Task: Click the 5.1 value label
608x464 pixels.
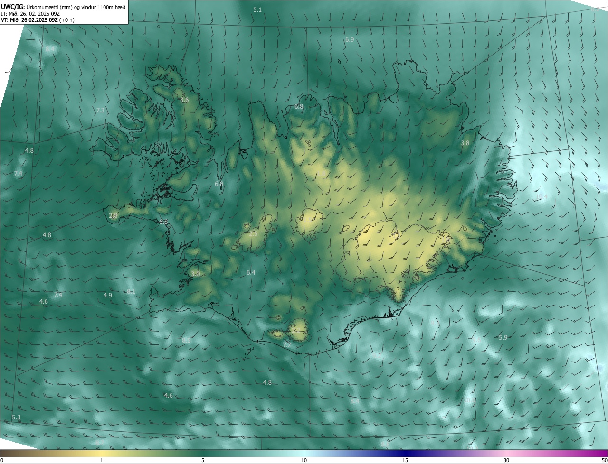Action: (257, 9)
